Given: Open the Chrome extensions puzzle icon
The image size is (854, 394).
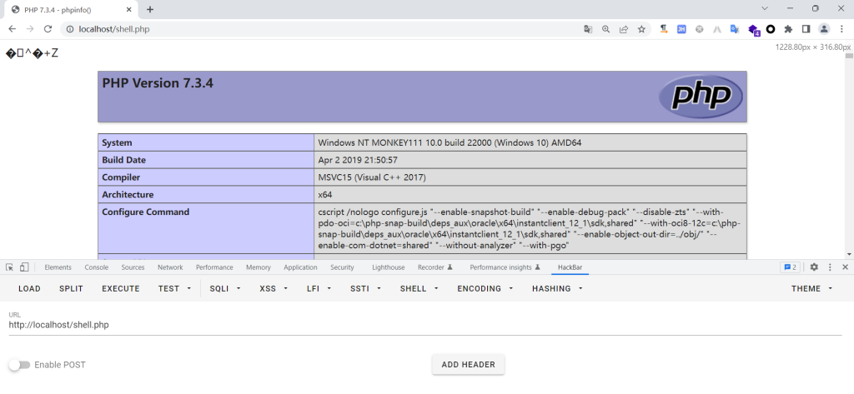Looking at the screenshot, I should coord(788,28).
